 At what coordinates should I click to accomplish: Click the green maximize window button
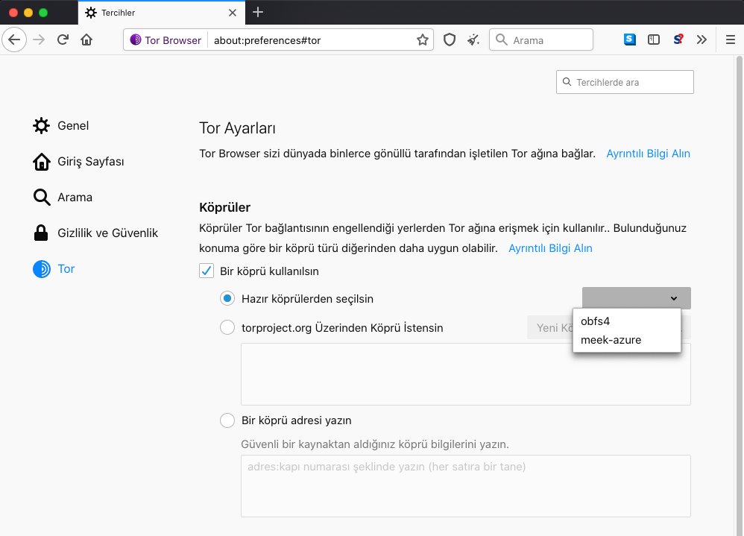43,13
